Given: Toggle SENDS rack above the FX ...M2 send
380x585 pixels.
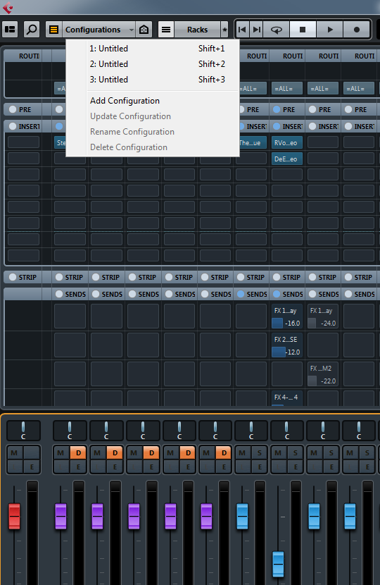Looking at the screenshot, I should coord(312,294).
